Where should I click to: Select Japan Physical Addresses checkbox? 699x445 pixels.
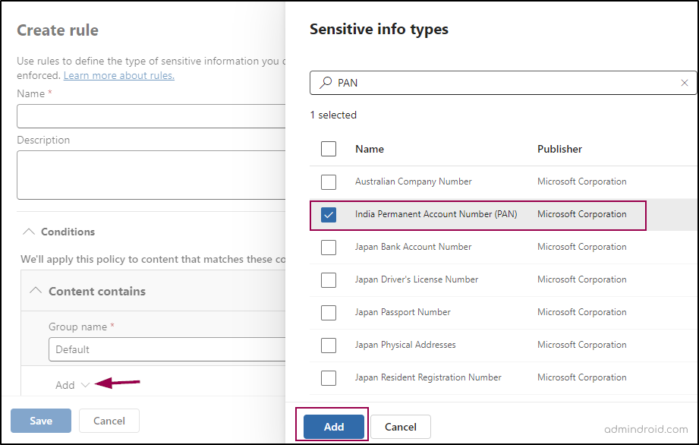[329, 345]
